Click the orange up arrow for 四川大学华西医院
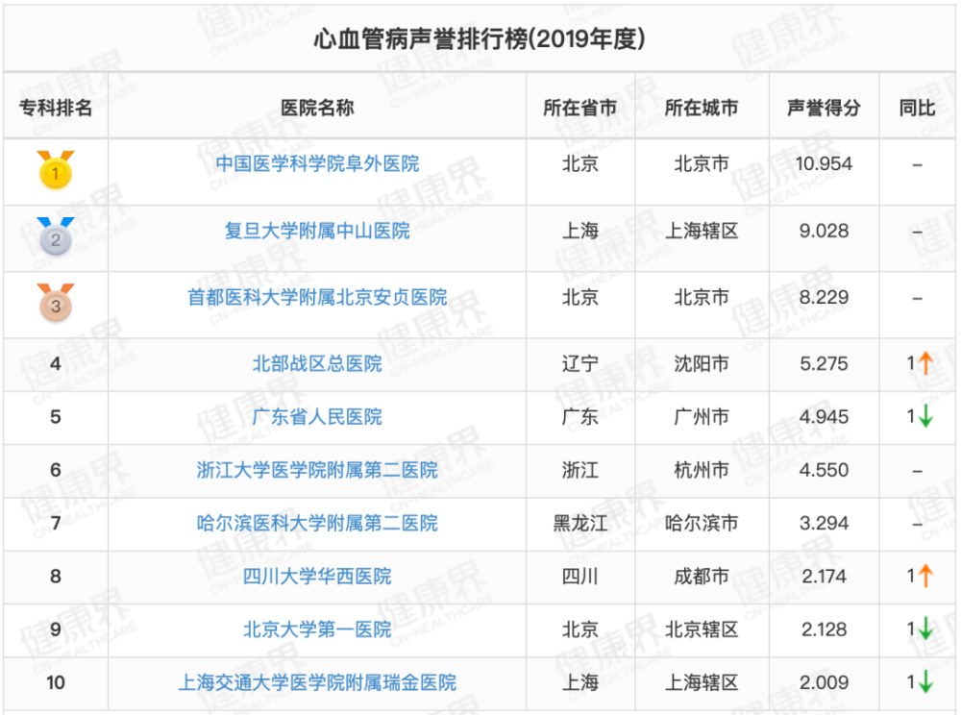The image size is (961, 715). [925, 576]
